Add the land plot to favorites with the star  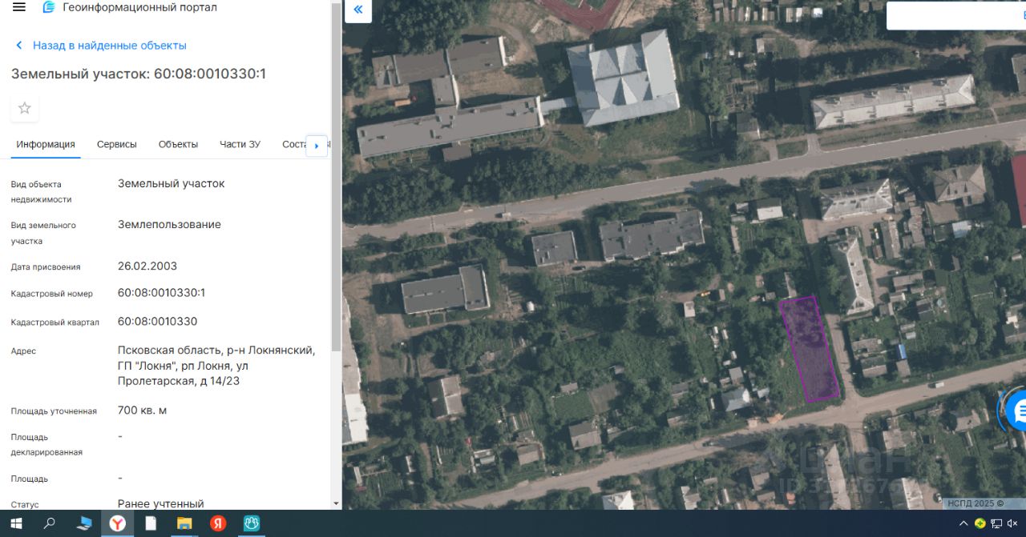pyautogui.click(x=25, y=108)
